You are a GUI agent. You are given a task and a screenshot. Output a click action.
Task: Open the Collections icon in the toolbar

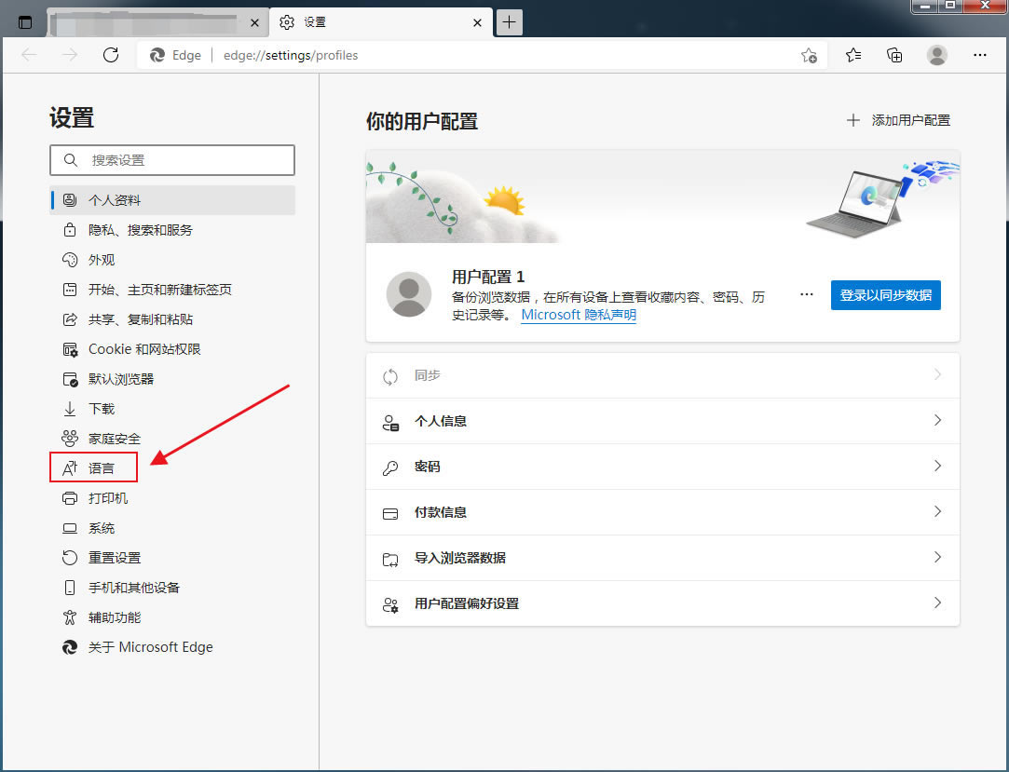click(x=894, y=55)
